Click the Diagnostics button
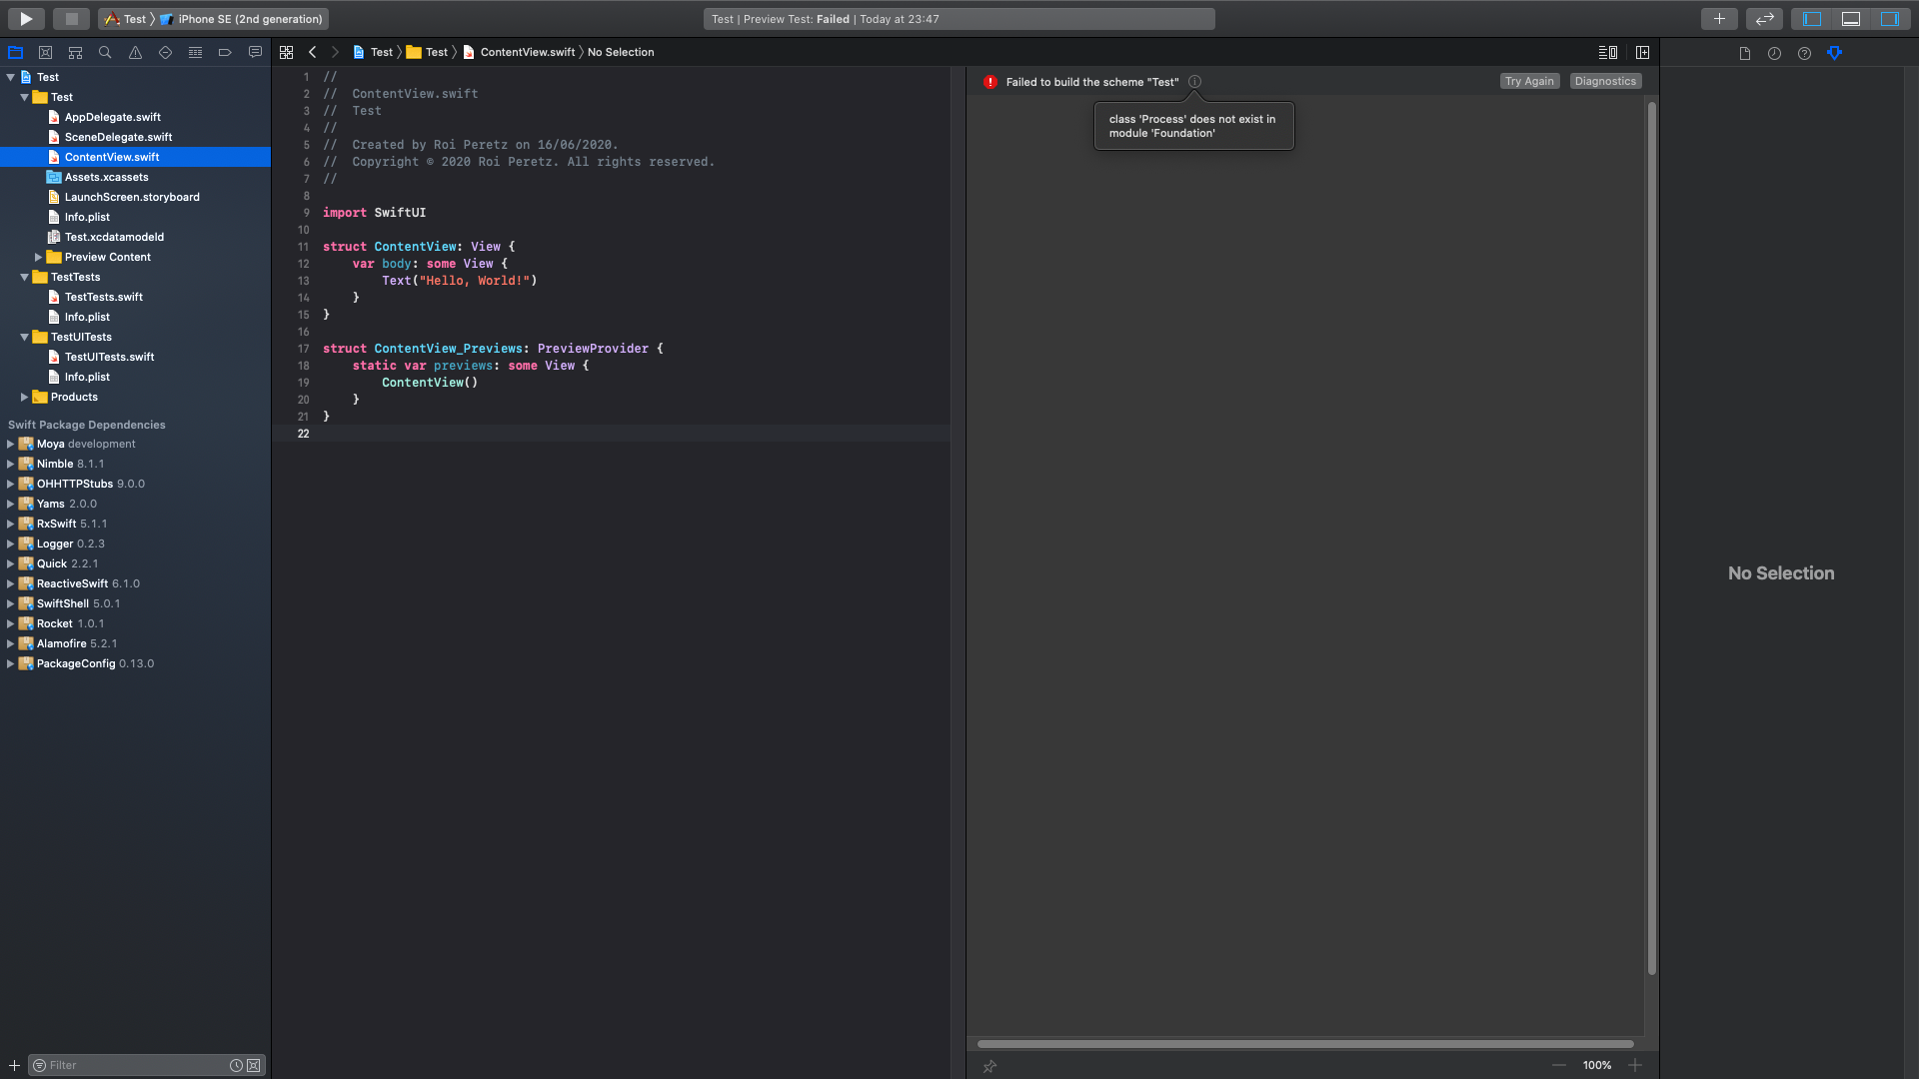Viewport: 1919px width, 1079px height. pos(1605,81)
